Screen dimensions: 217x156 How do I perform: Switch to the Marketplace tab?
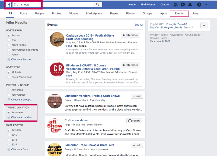click(x=94, y=13)
